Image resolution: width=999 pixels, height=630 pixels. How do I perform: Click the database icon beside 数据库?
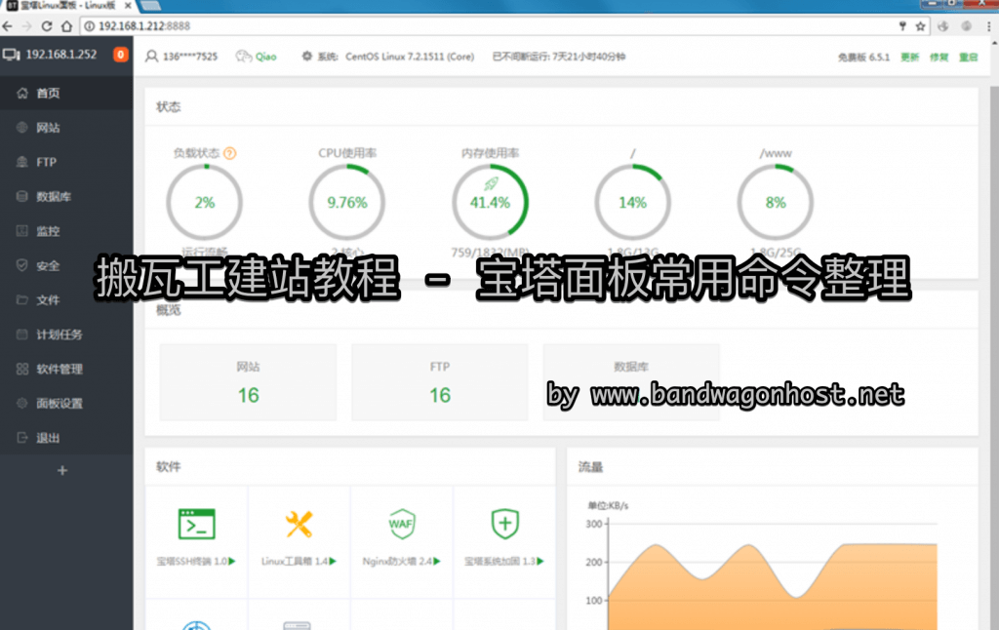coord(22,196)
